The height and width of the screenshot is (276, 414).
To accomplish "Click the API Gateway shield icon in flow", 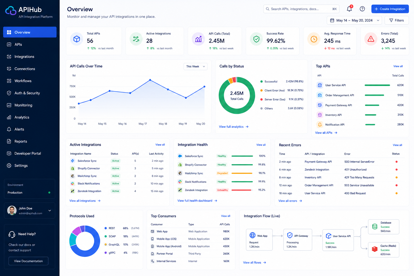I will click(290, 235).
